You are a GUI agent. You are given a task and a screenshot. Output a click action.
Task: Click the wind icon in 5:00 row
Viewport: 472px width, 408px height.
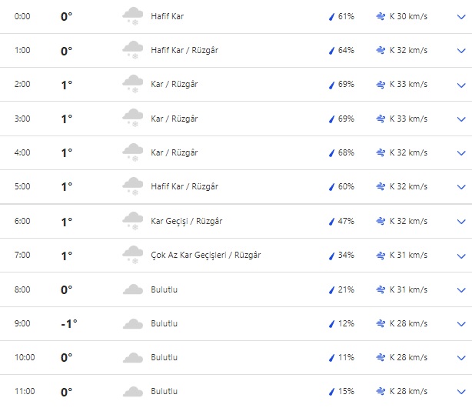coord(381,187)
